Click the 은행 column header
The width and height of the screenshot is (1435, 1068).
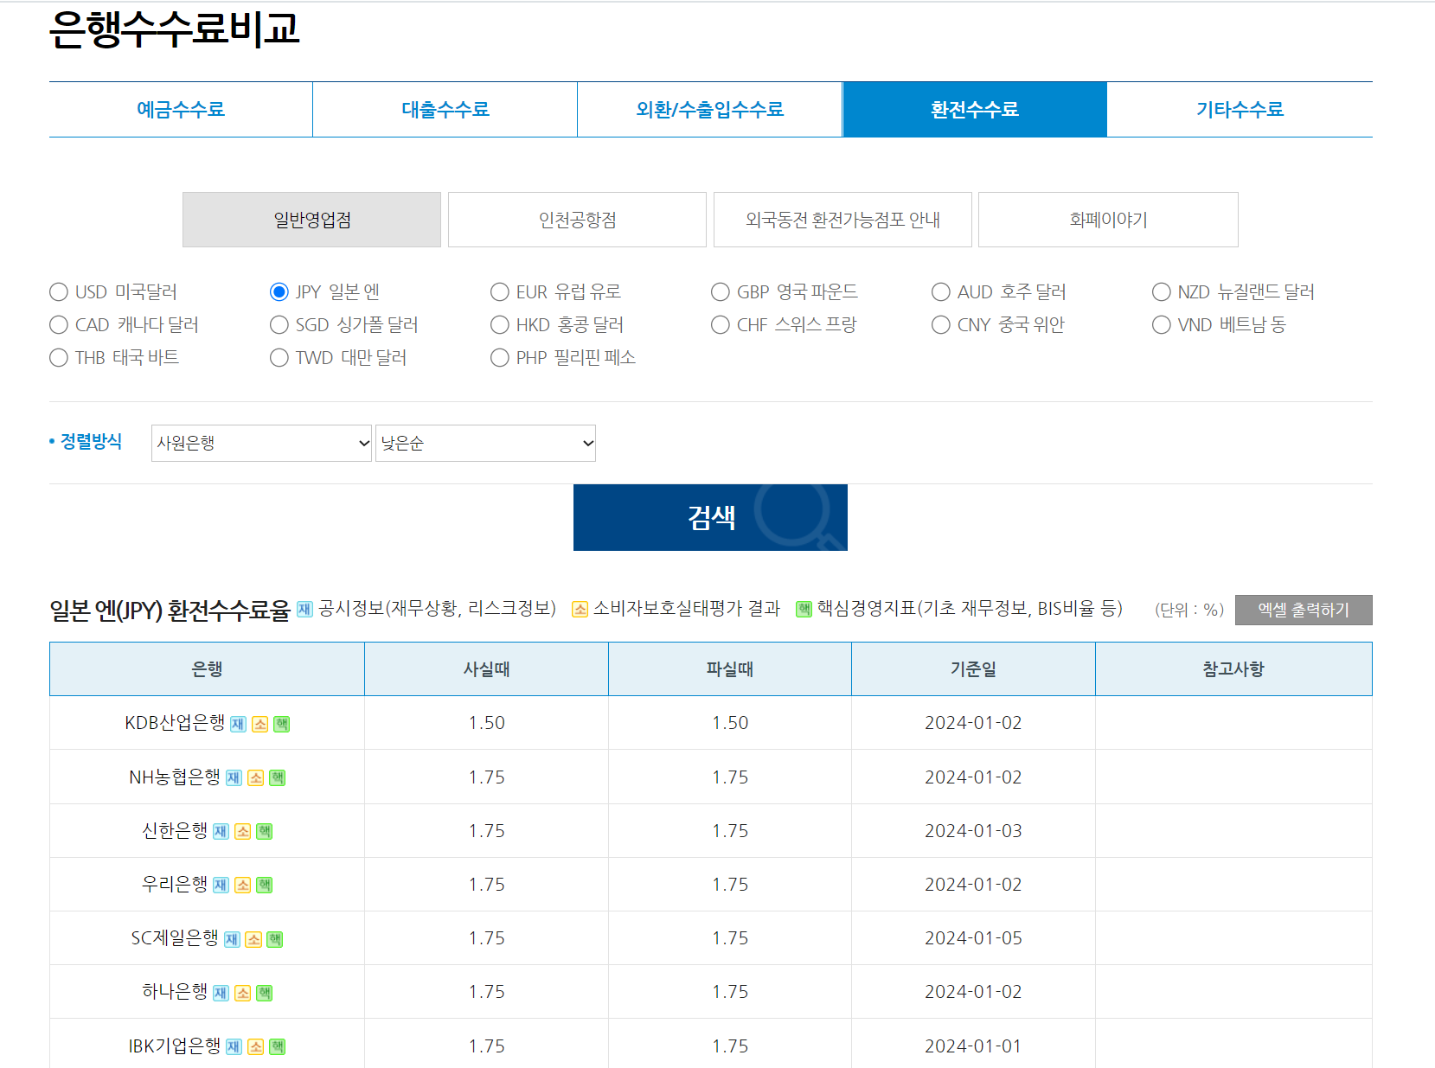click(x=207, y=669)
